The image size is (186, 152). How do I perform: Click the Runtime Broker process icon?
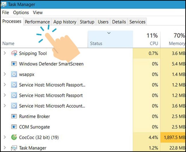[14, 117]
